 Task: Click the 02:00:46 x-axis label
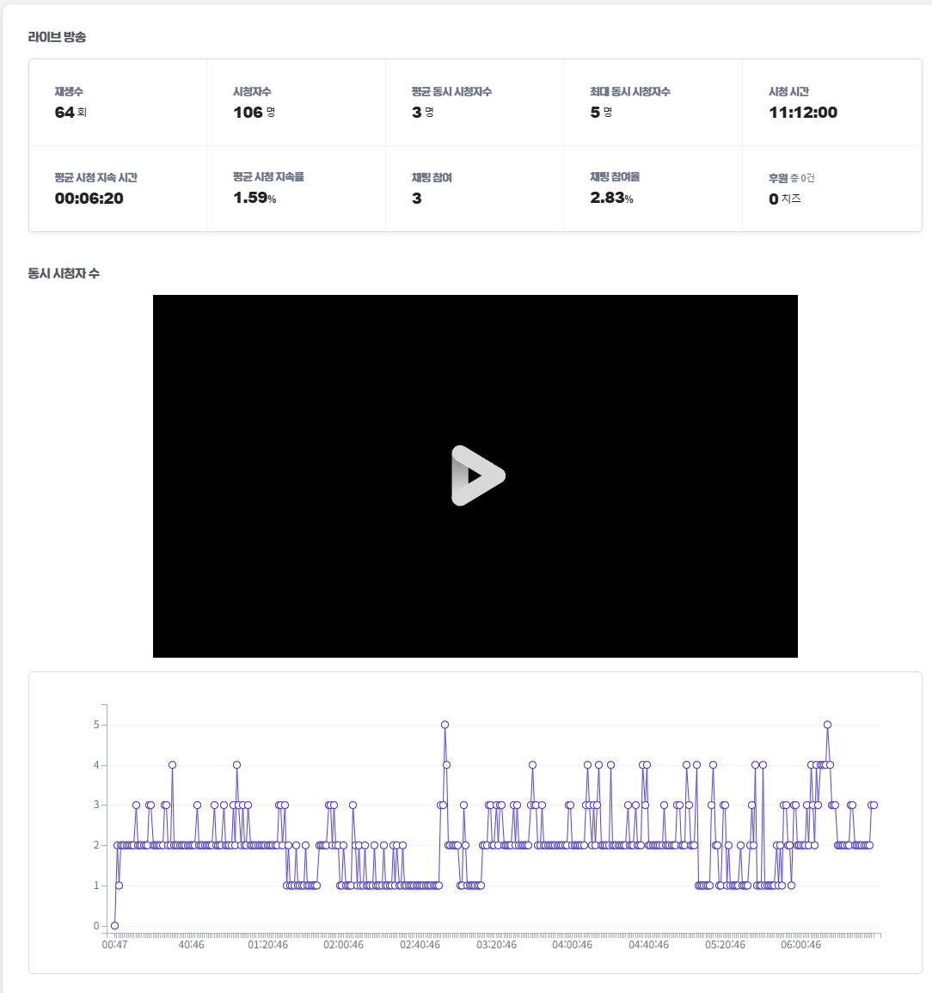(344, 945)
